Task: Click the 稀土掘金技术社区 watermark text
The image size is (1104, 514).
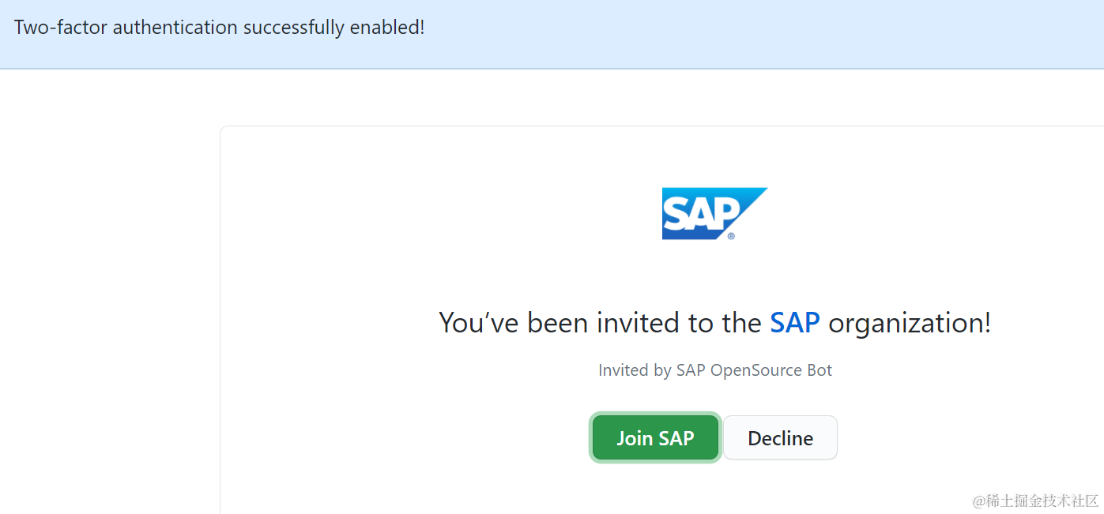Action: (1043, 501)
